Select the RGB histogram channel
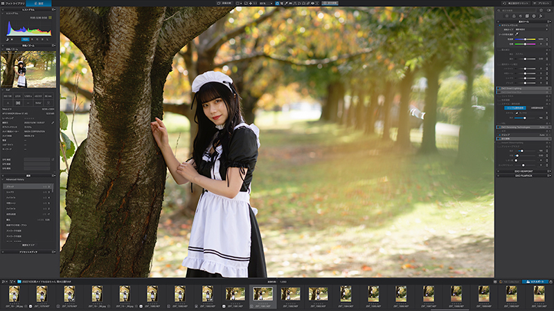Screen dimensions: 554x311 click(x=25, y=39)
